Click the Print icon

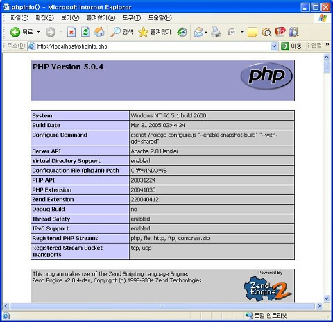pos(216,32)
